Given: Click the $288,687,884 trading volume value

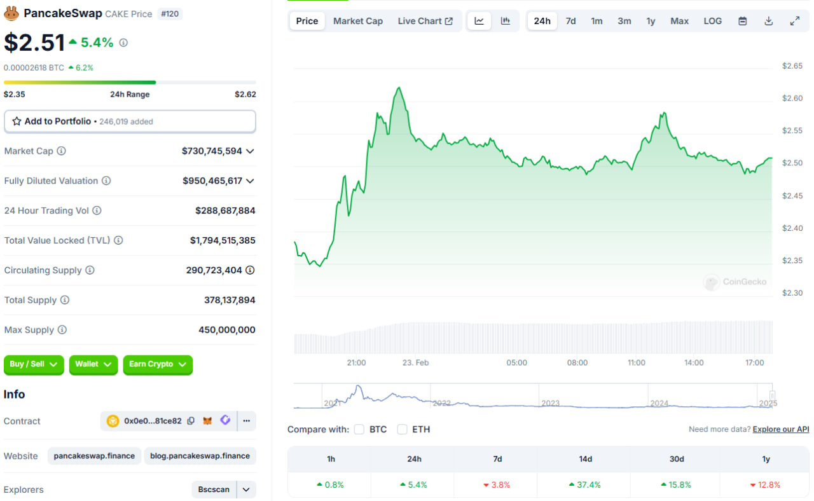Looking at the screenshot, I should (x=225, y=210).
